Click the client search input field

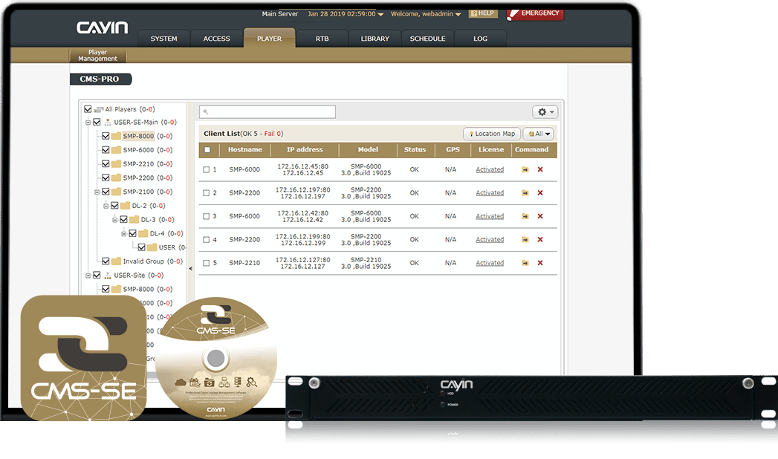tap(268, 112)
